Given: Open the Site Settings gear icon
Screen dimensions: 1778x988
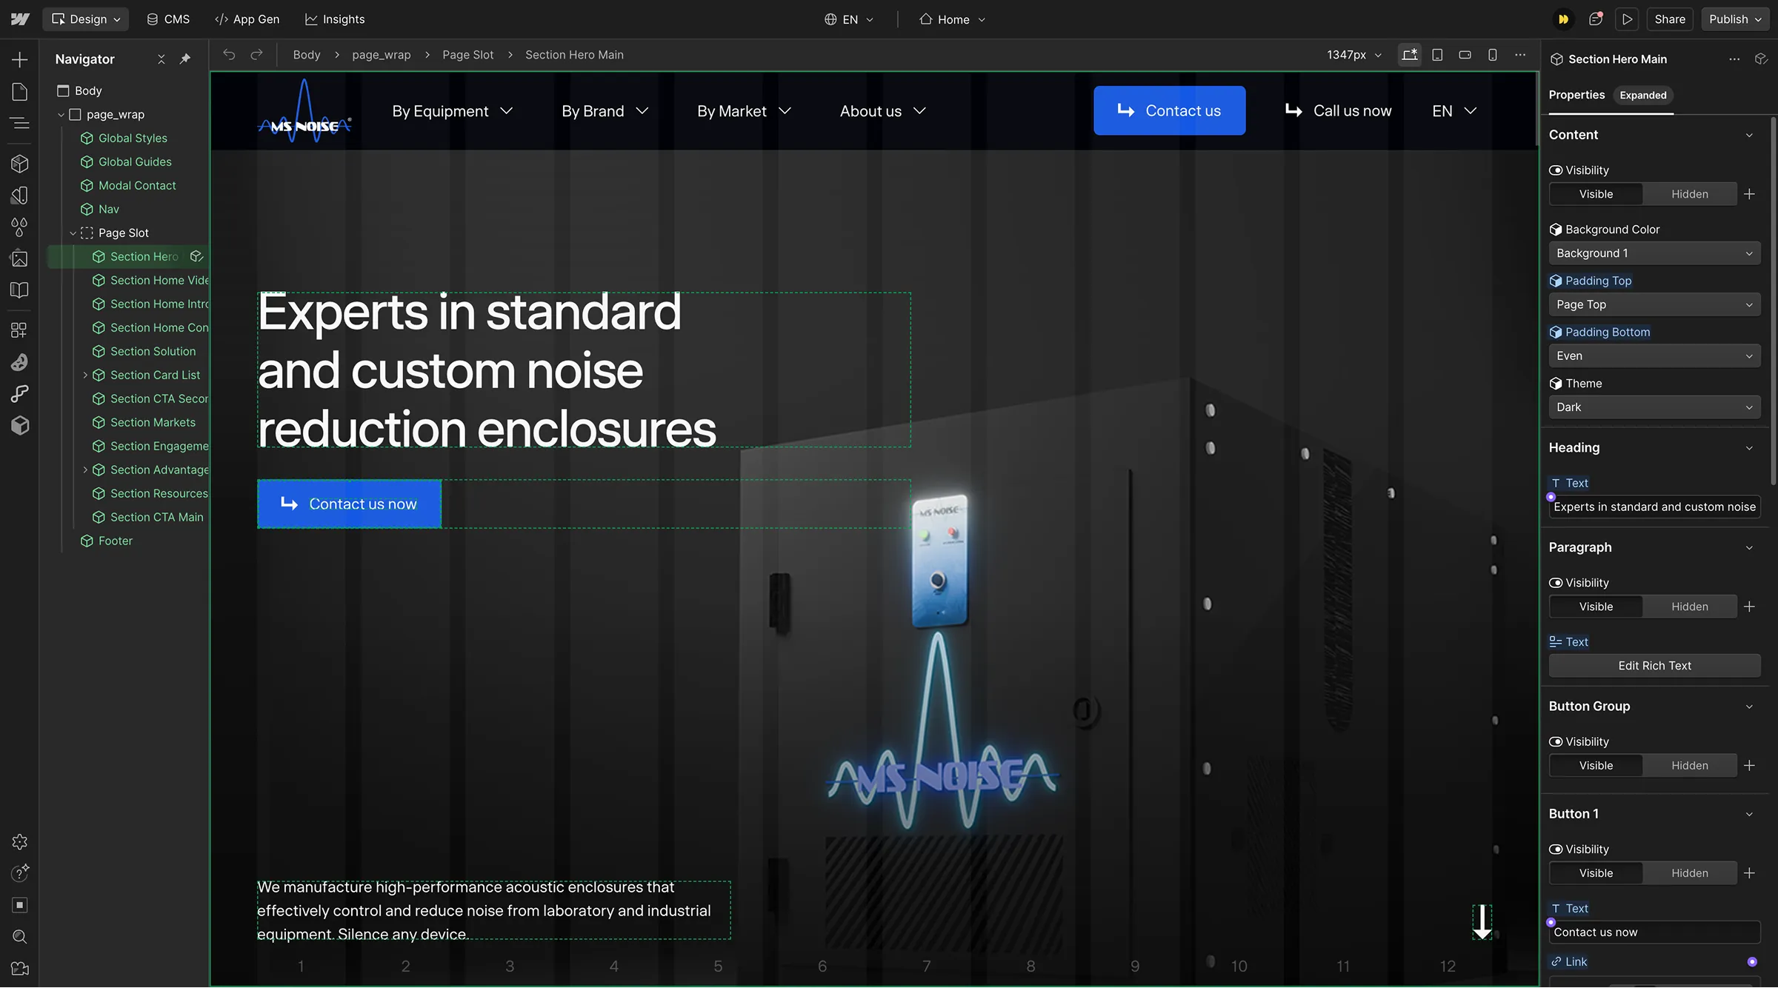Looking at the screenshot, I should tap(19, 841).
